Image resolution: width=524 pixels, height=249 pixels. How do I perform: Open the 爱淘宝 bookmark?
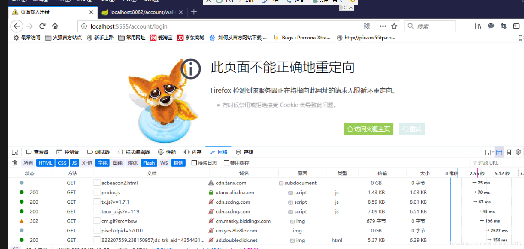[x=161, y=38]
